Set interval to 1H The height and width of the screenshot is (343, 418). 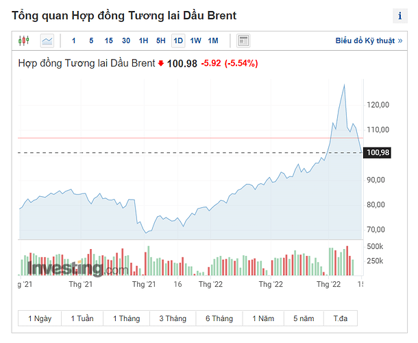click(x=143, y=40)
